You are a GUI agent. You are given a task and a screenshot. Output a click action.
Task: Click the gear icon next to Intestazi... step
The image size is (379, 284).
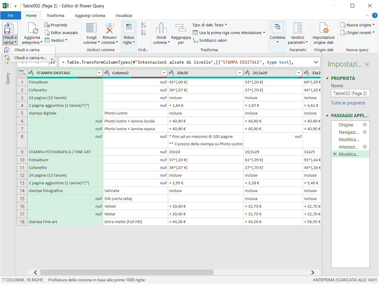pyautogui.click(x=365, y=147)
